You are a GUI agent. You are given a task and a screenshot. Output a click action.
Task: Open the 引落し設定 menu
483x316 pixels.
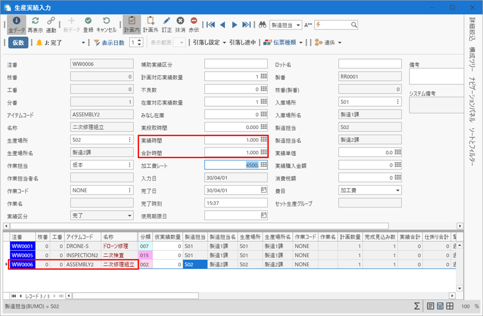209,43
